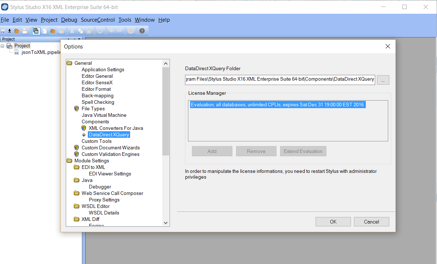The height and width of the screenshot is (264, 437).
Task: Select the Evaluation license entry in License Manager
Action: tap(277, 105)
